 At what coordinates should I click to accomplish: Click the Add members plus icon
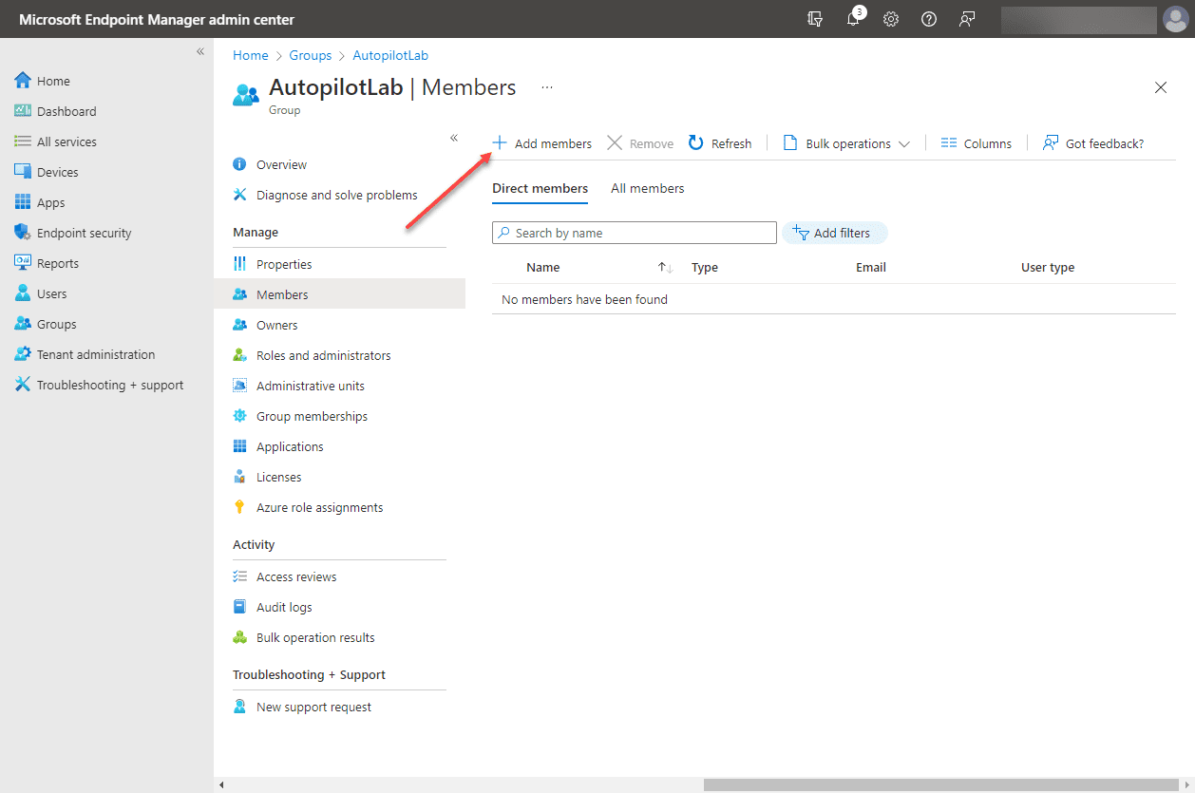coord(499,142)
